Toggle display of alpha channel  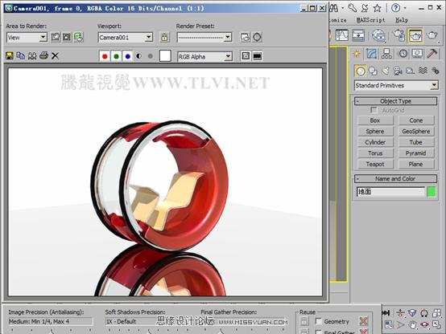(138, 56)
